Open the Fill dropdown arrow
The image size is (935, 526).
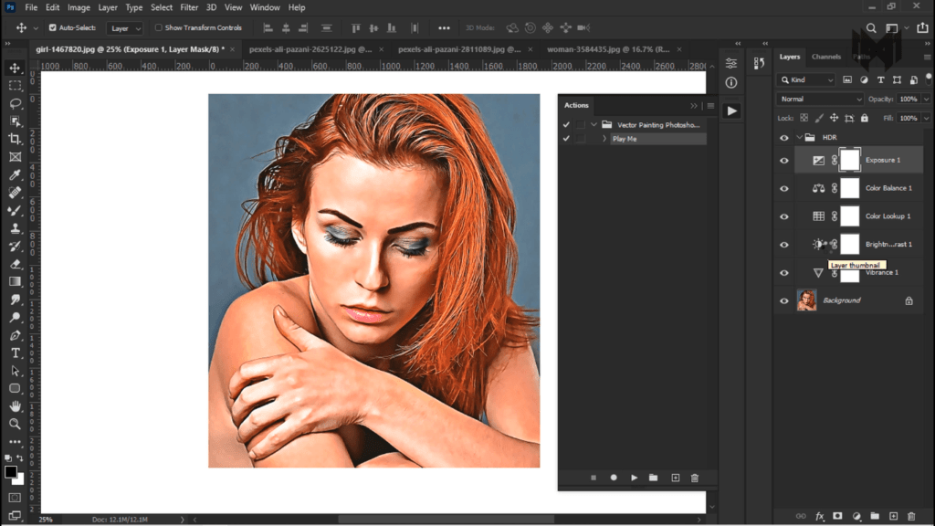[x=926, y=118]
